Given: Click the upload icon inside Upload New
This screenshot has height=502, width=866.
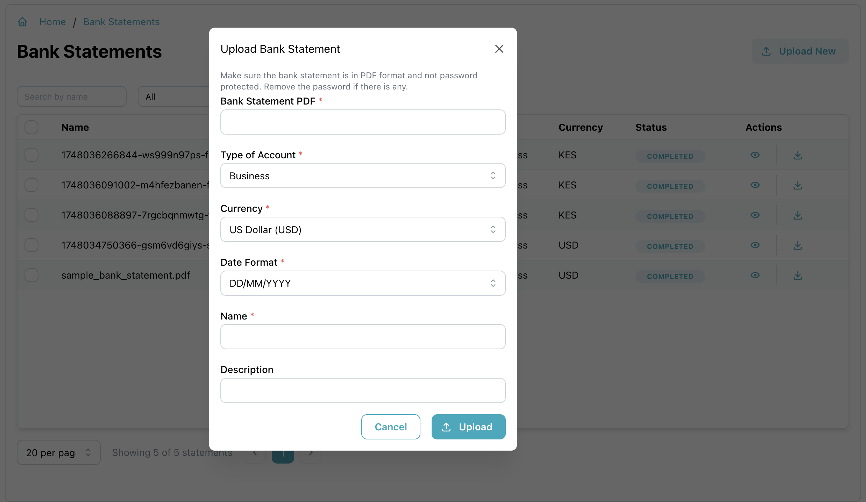Looking at the screenshot, I should (x=766, y=51).
